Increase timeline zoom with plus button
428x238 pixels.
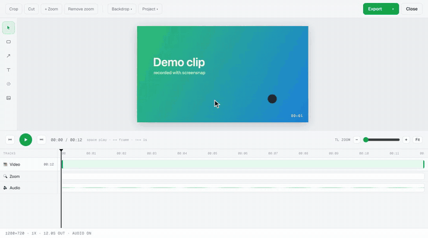(406, 139)
